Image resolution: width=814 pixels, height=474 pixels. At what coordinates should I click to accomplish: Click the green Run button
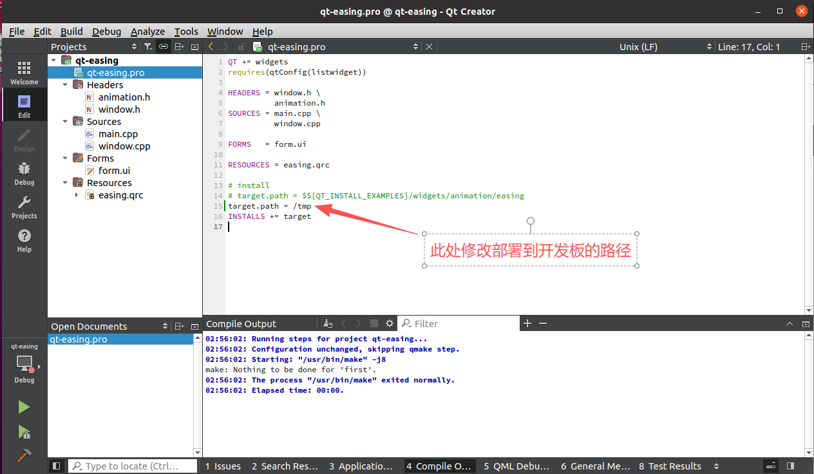(x=24, y=407)
